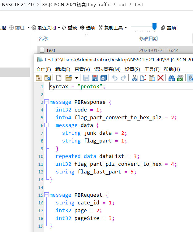Expand the 最近关闭 dropdown arrow
This screenshot has width=193, height=232.
[59, 28]
